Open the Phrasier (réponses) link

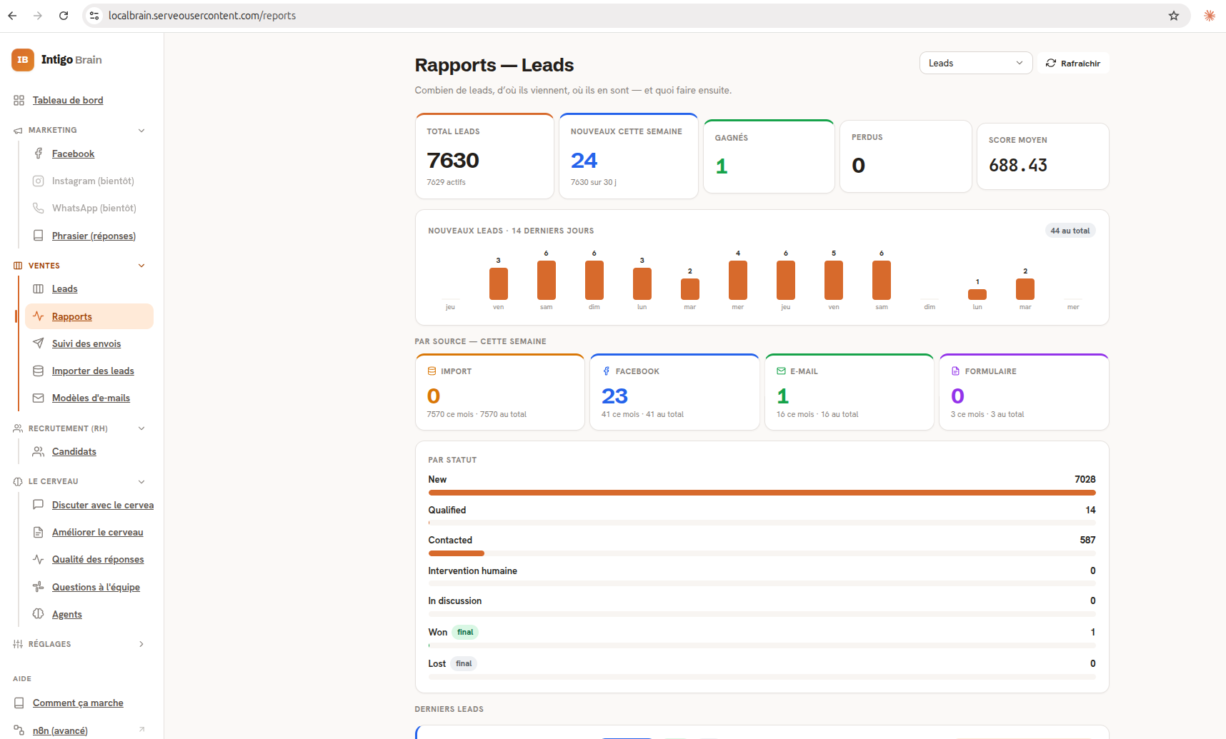(x=94, y=236)
